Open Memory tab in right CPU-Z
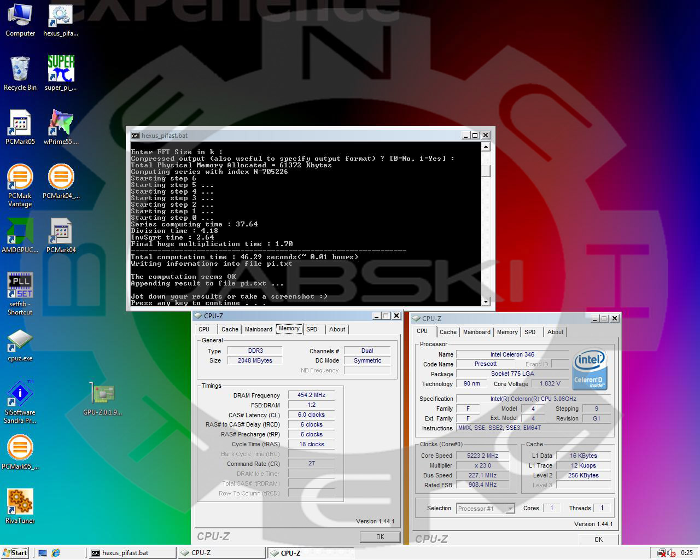Screen dimensions: 700x560 pos(507,332)
